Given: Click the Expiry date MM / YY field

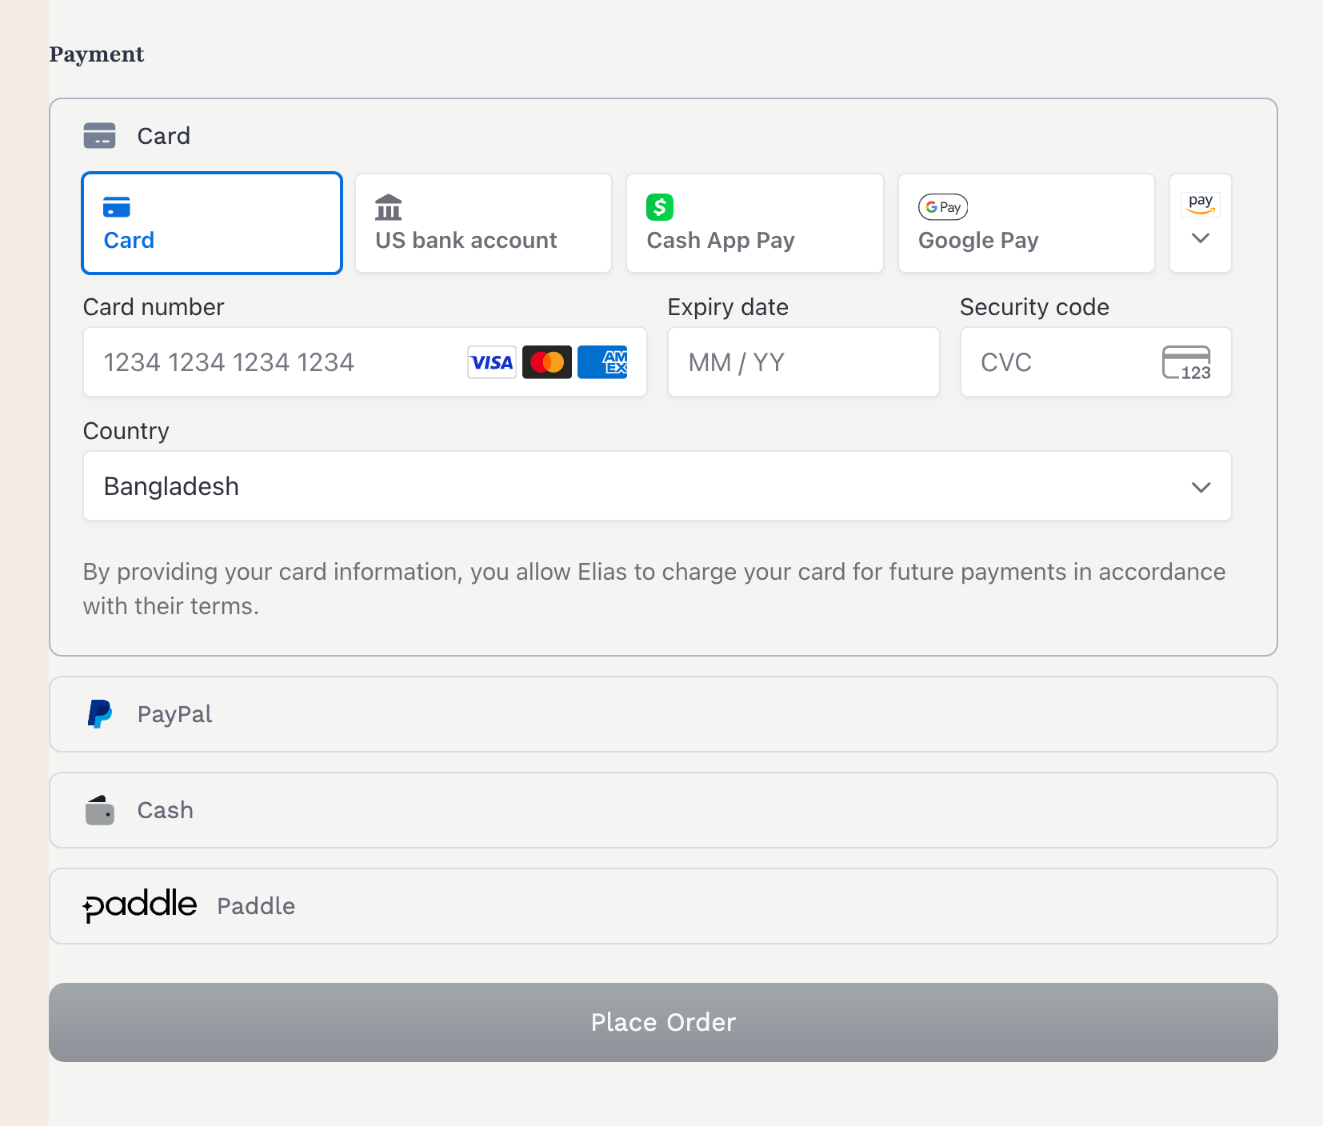Looking at the screenshot, I should click(x=803, y=362).
